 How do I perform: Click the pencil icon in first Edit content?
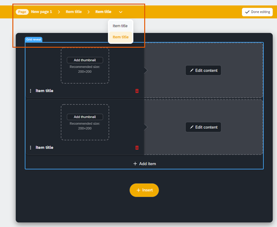pyautogui.click(x=192, y=70)
